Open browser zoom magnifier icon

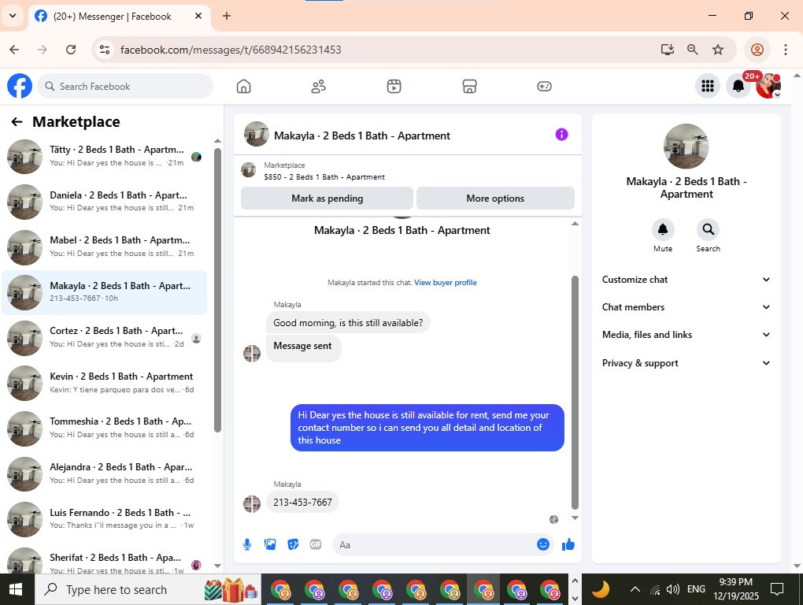tap(692, 50)
